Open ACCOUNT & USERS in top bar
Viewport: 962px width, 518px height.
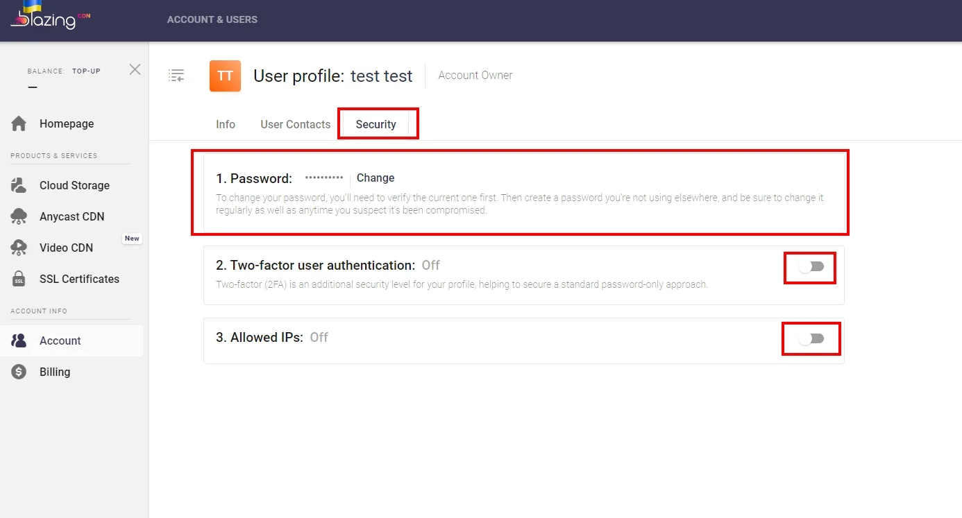(212, 19)
